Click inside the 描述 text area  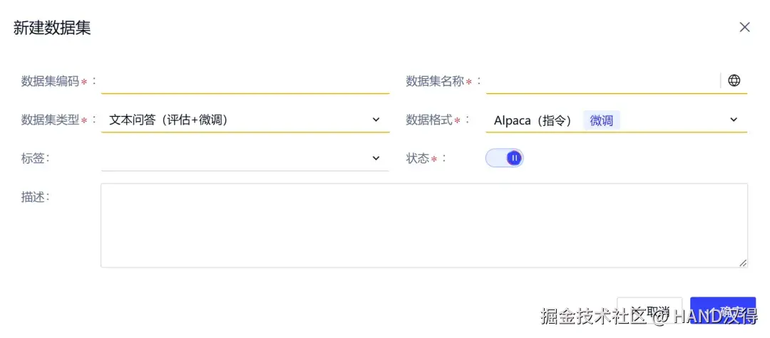click(424, 226)
